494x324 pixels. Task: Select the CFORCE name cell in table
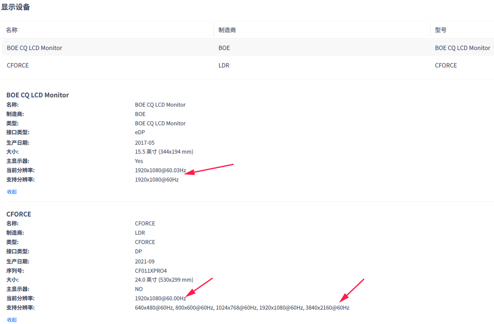[18, 65]
